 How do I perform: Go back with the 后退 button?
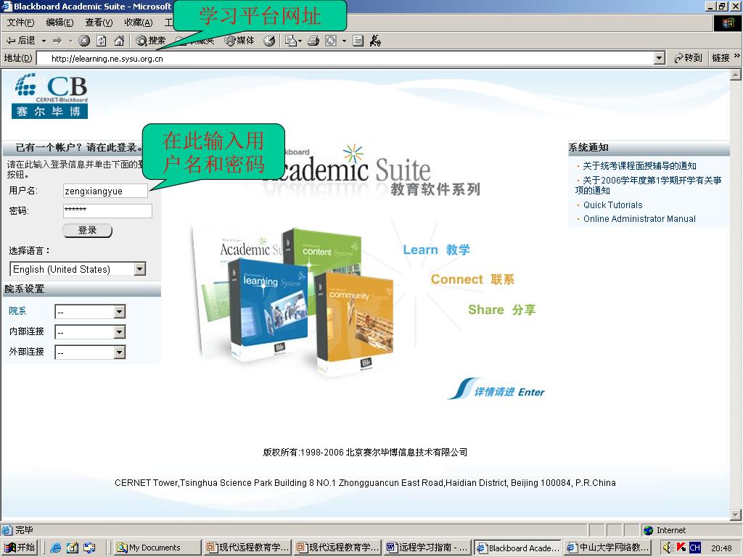[x=20, y=41]
